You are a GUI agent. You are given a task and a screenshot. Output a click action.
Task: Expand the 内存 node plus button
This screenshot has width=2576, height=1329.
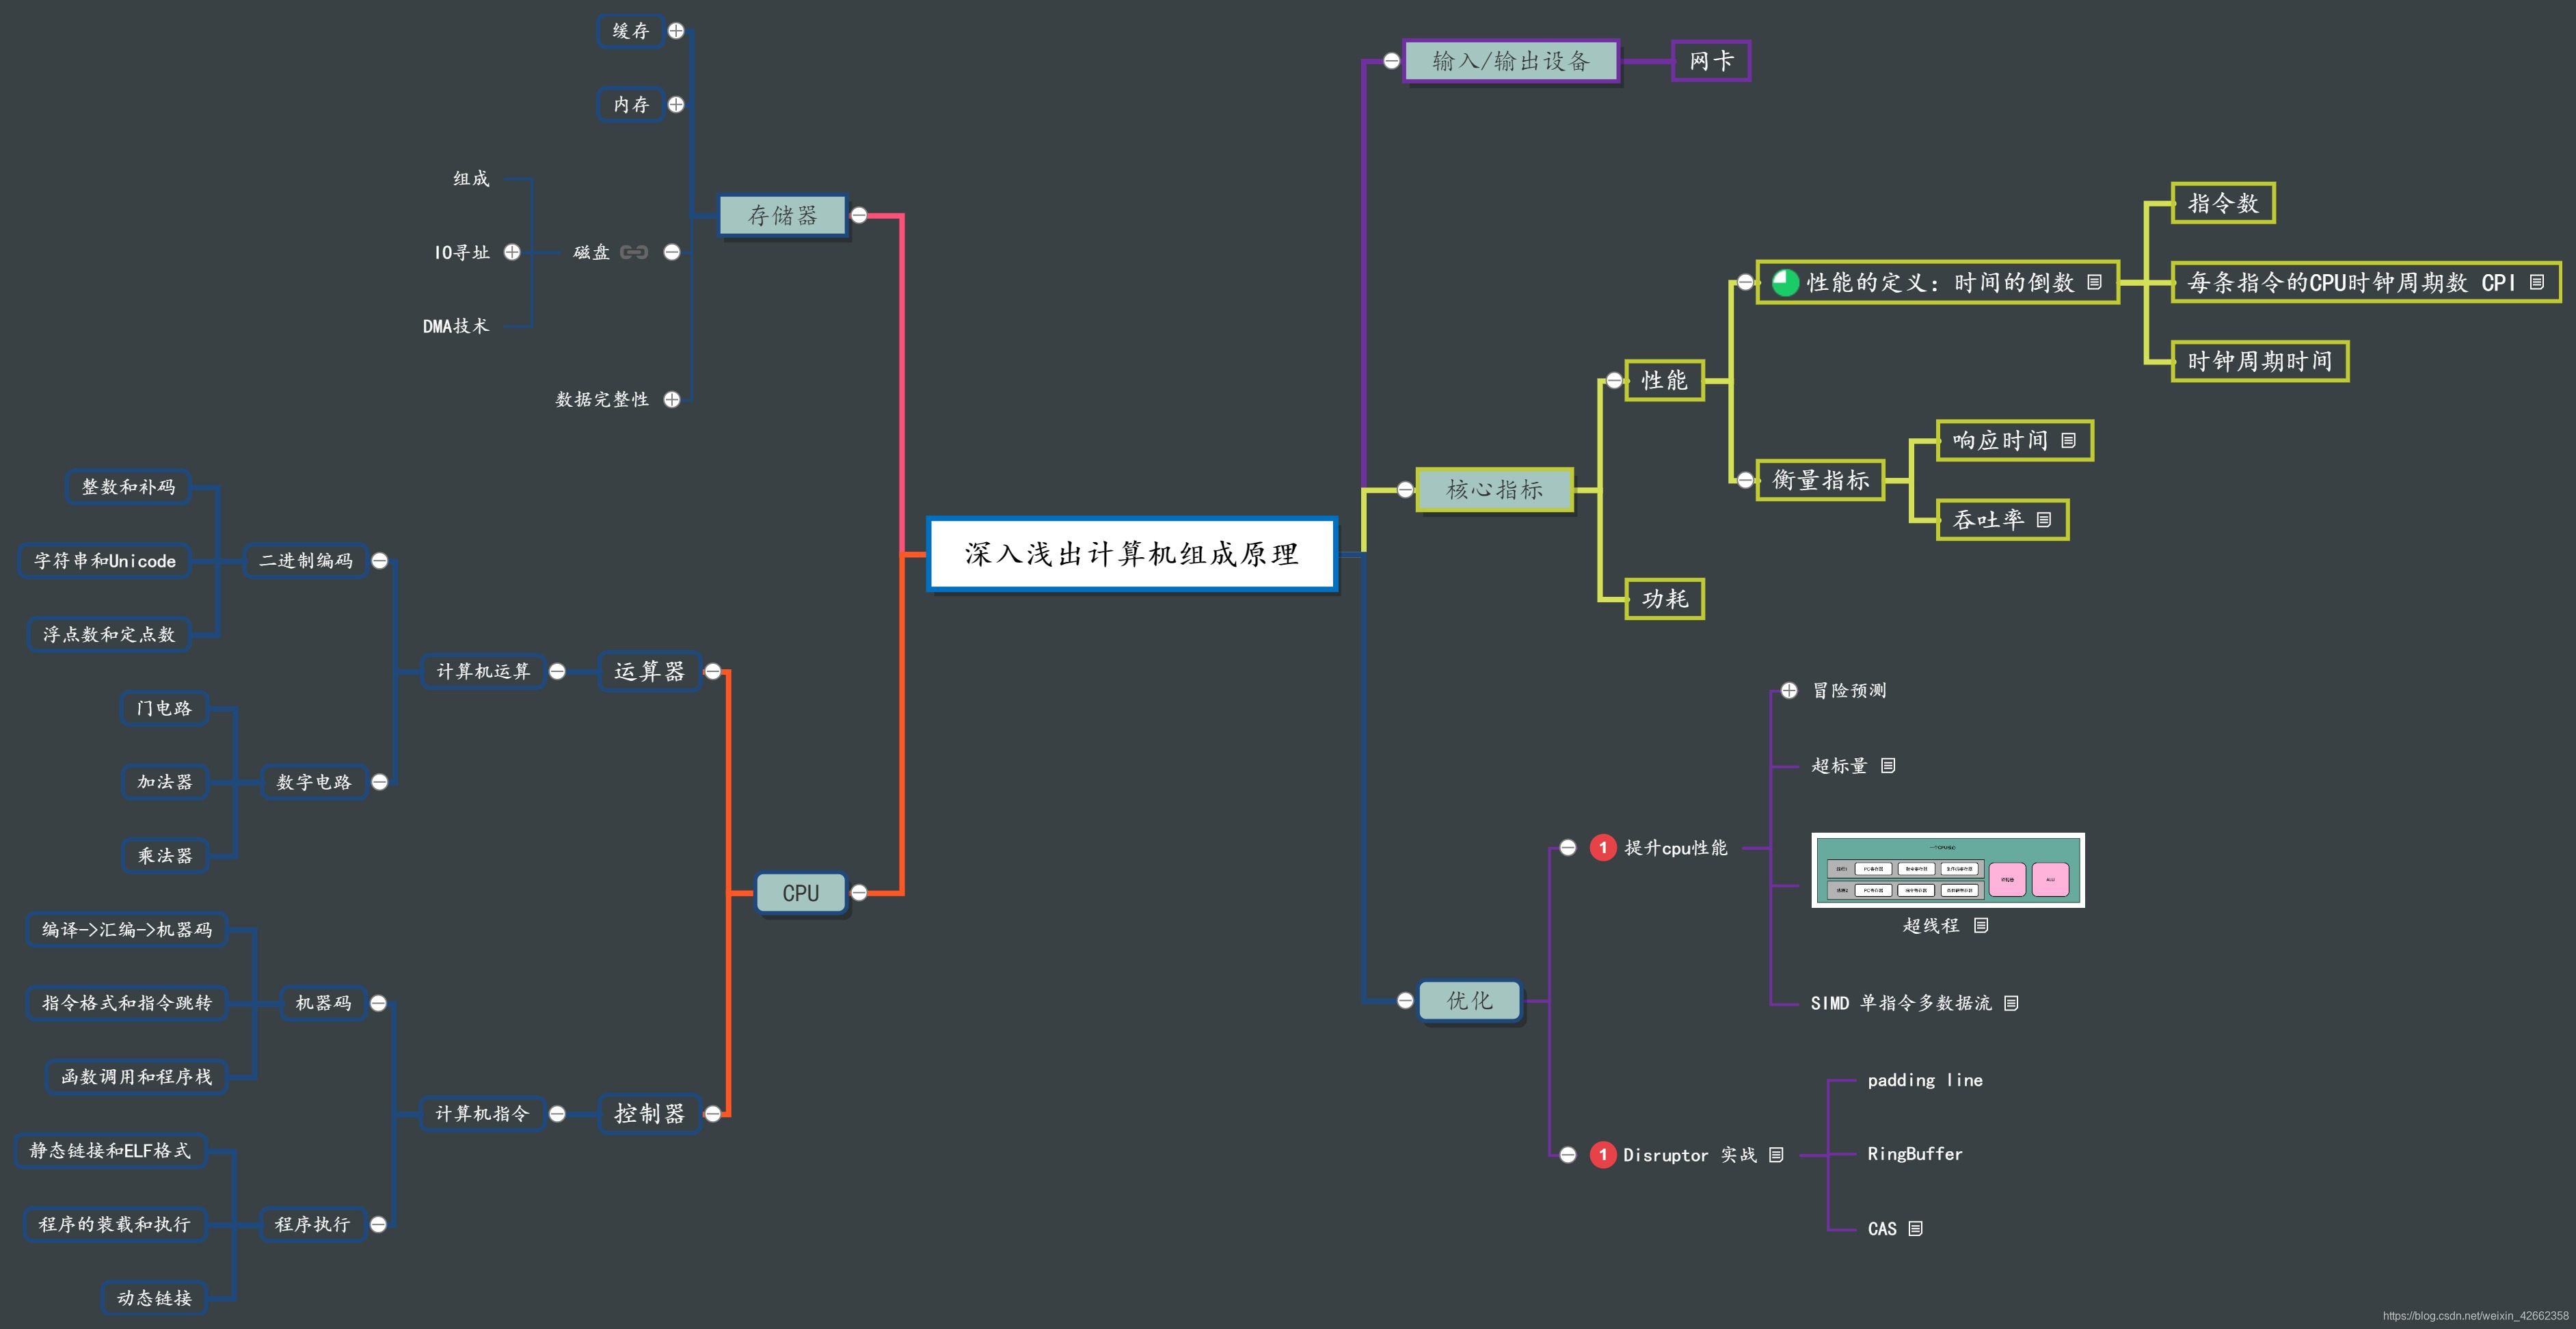tap(676, 104)
